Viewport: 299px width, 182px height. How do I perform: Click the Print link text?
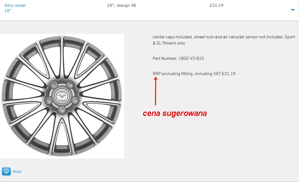pos(17,172)
